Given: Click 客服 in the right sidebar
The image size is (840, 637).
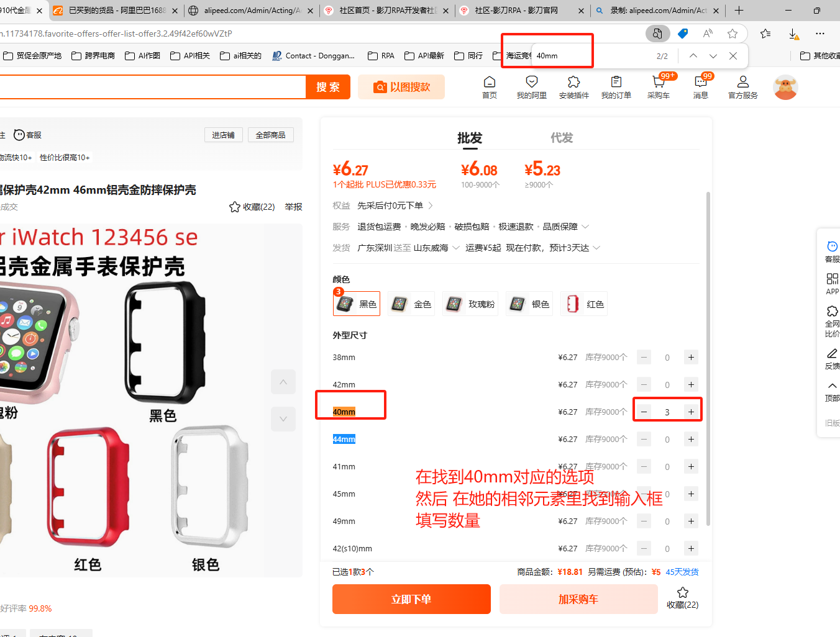Looking at the screenshot, I should pos(833,251).
